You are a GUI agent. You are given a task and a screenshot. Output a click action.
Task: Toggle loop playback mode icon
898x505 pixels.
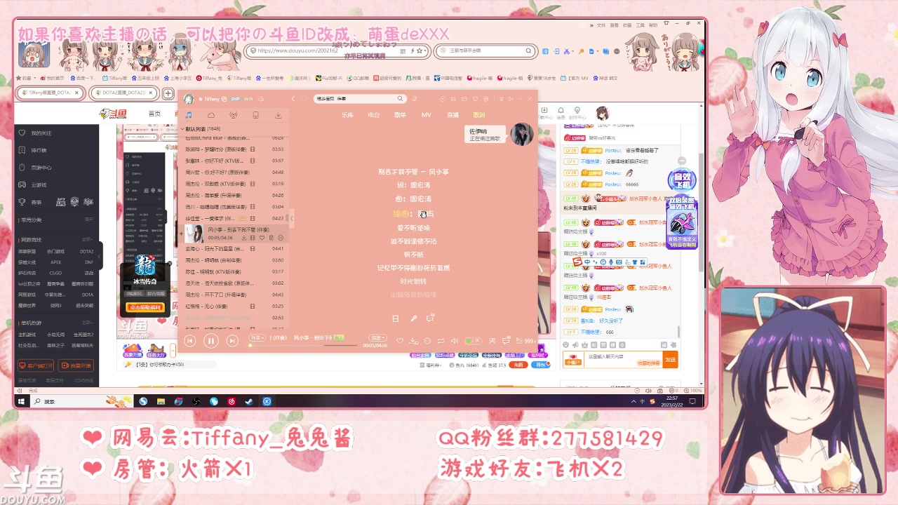pyautogui.click(x=441, y=341)
